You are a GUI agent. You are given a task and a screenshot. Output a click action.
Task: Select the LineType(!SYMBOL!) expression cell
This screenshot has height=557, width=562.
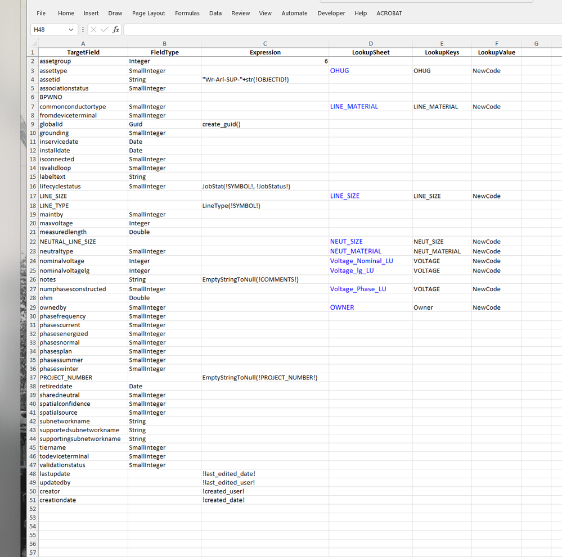click(265, 206)
